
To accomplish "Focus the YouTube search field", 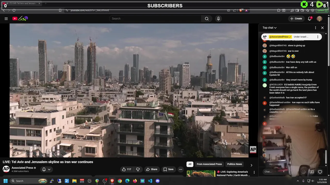I will coord(155,18).
